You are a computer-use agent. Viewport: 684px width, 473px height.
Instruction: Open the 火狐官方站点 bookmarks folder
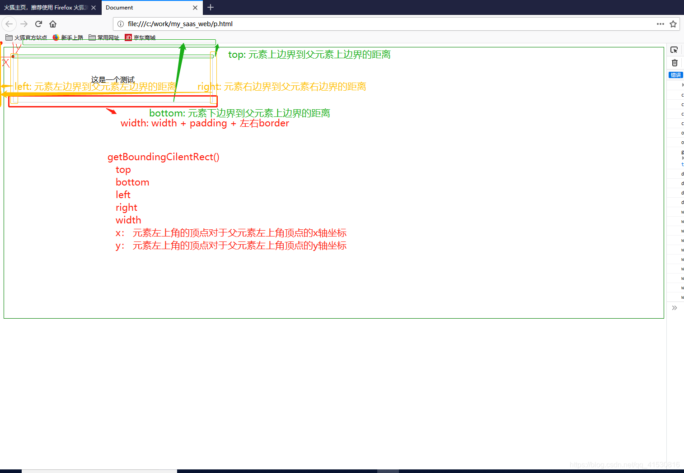(x=26, y=38)
